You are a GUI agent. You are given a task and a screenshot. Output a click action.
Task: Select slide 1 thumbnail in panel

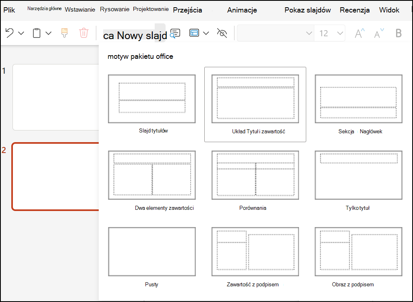click(x=56, y=97)
